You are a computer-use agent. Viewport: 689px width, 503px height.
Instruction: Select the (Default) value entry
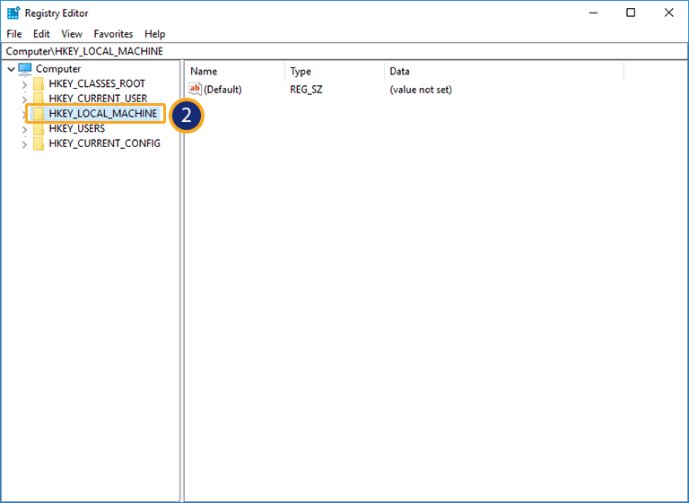(222, 90)
